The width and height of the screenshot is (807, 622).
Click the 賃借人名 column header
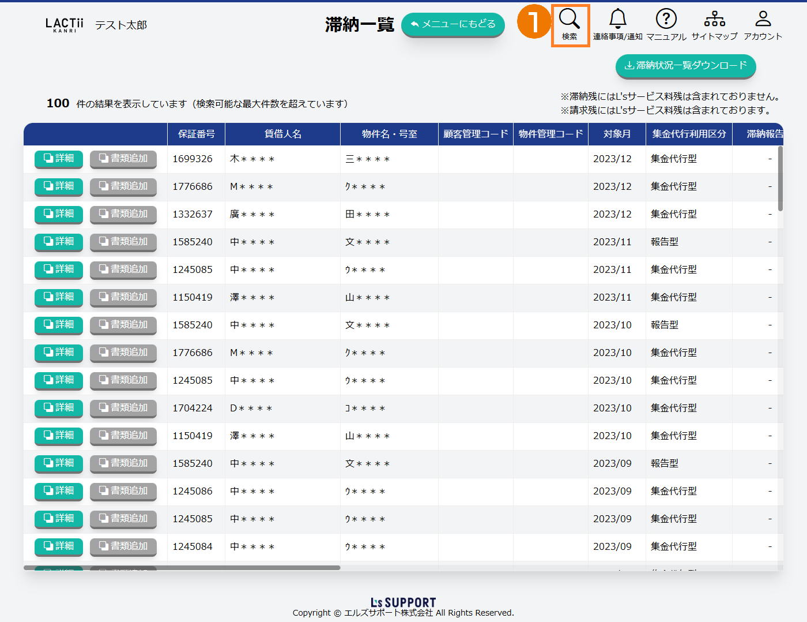pyautogui.click(x=282, y=134)
